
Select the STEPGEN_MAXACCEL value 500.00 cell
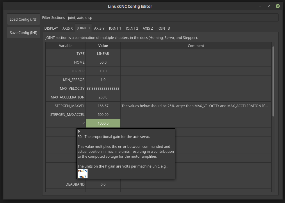tap(103, 115)
